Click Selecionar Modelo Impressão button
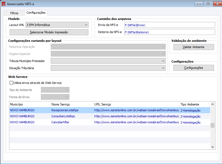The image size is (222, 164). pos(49,32)
